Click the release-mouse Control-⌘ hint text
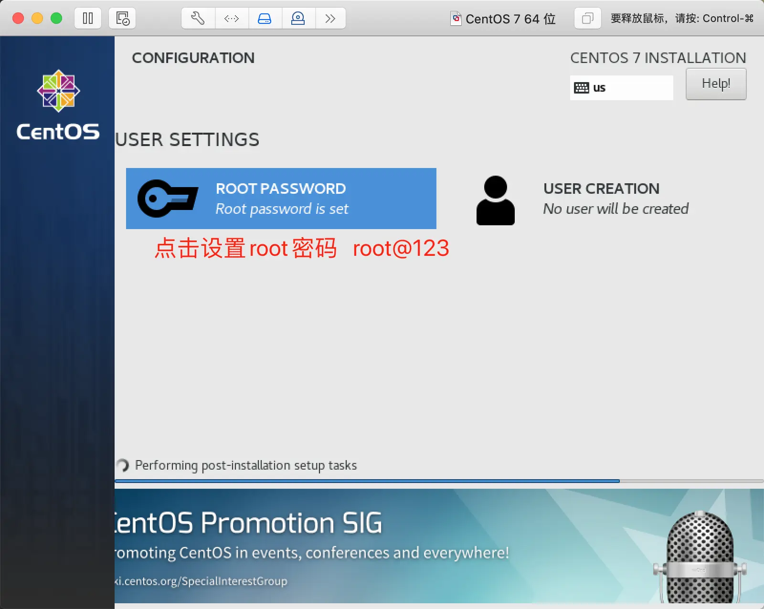Screen dimensions: 764x609 (x=682, y=19)
